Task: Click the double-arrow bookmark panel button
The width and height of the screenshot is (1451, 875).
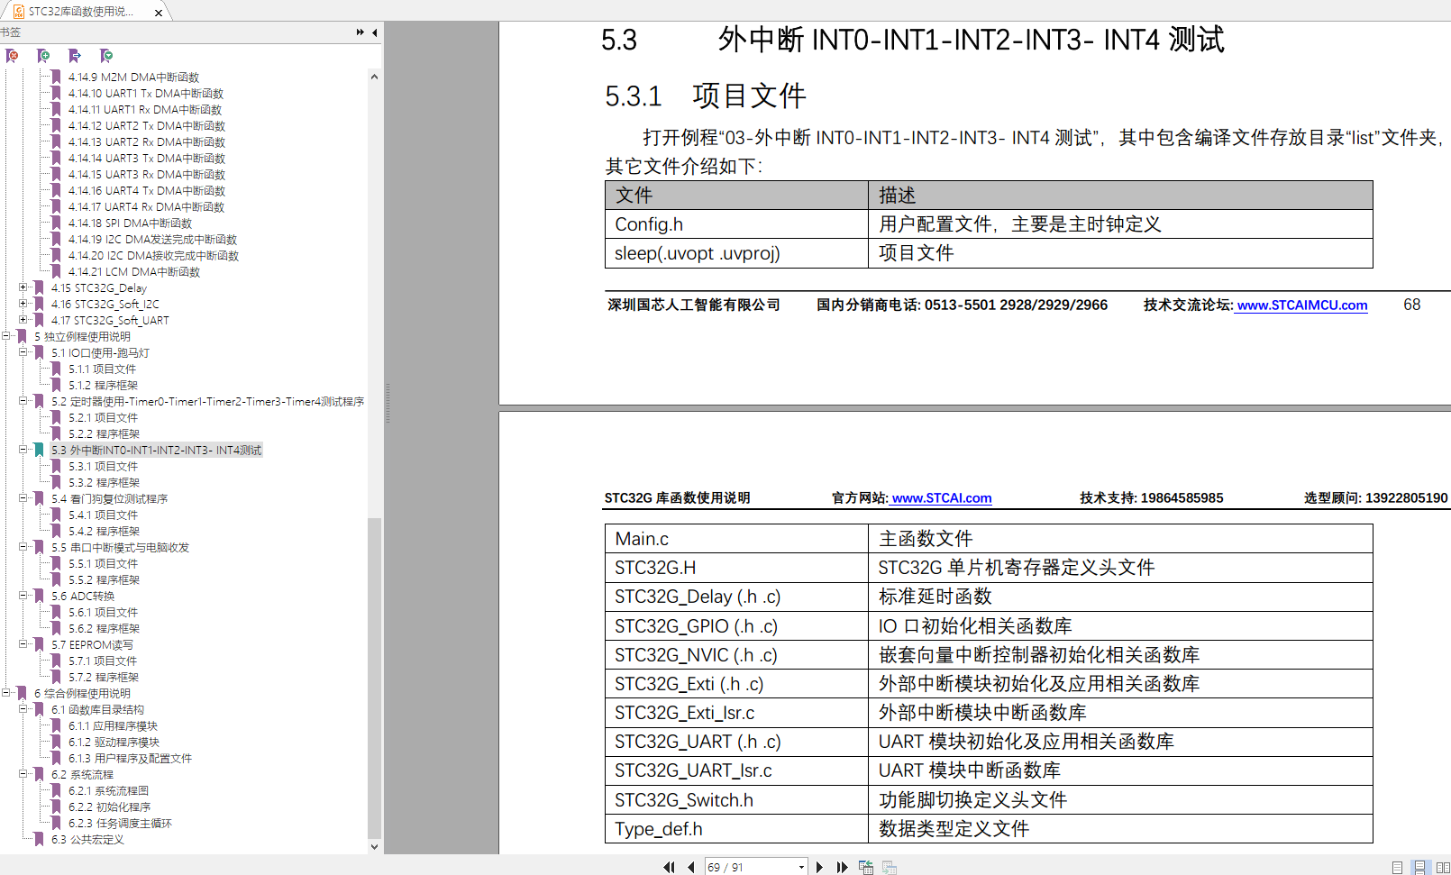Action: click(x=360, y=32)
